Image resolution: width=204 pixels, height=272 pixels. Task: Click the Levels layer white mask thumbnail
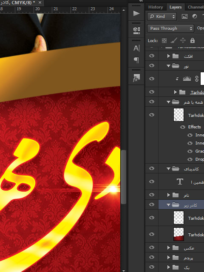(x=202, y=79)
